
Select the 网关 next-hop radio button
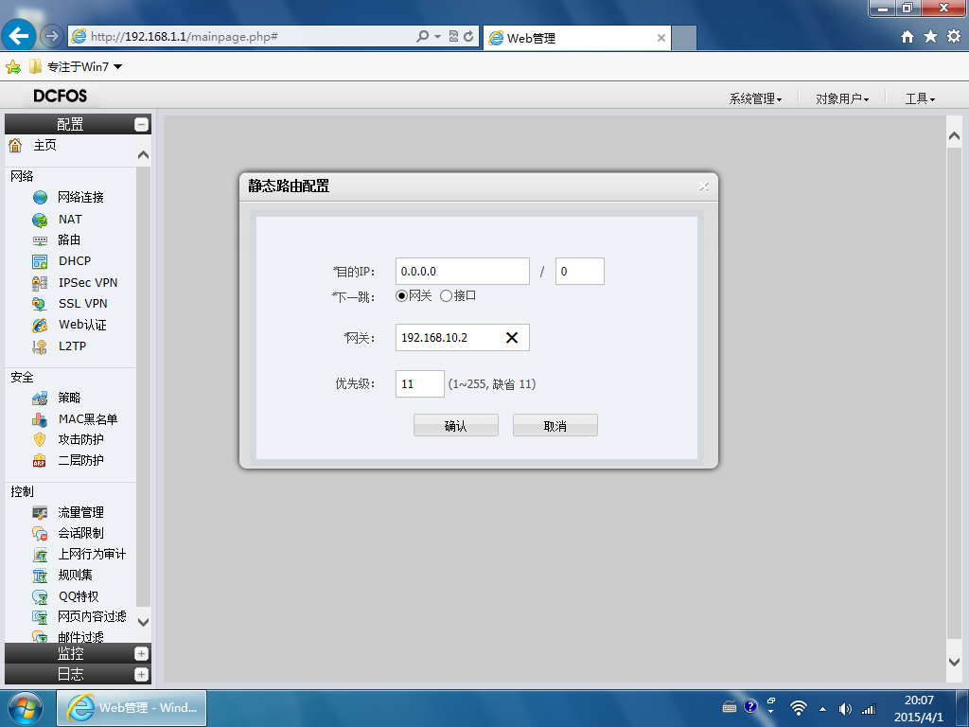pos(401,296)
